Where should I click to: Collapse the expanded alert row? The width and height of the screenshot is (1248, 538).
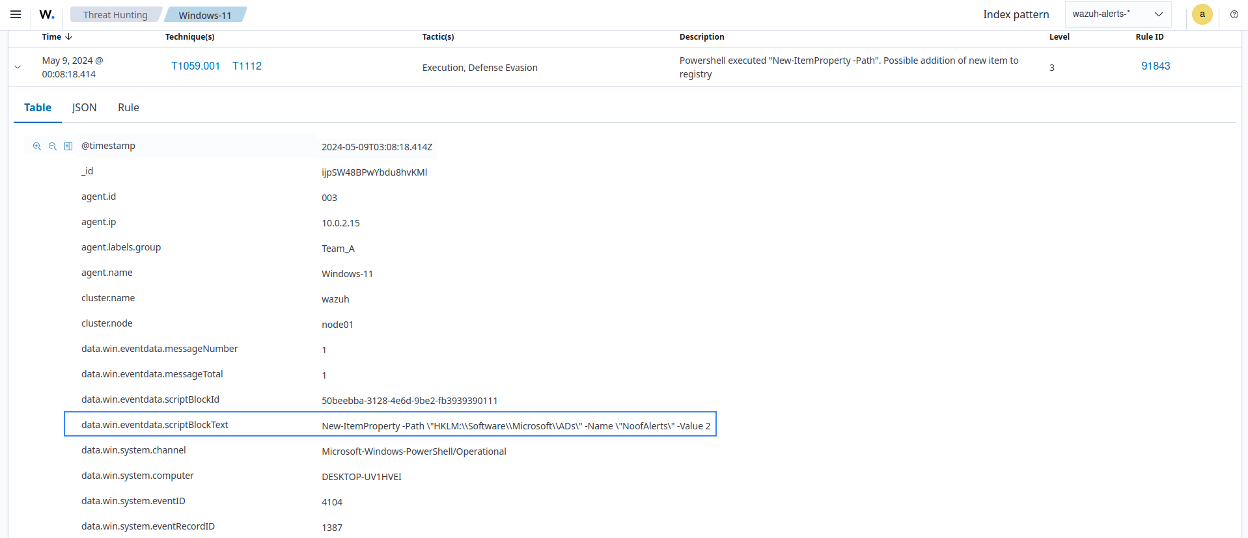click(18, 67)
